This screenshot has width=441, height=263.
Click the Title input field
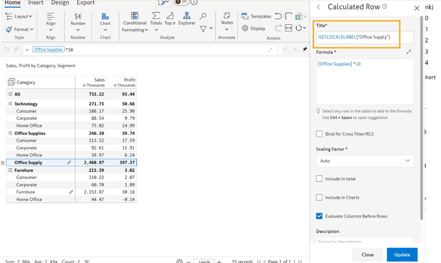coord(365,37)
